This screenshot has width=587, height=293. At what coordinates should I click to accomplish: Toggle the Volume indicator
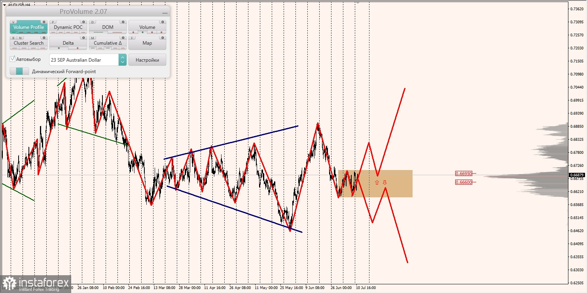coord(147,27)
